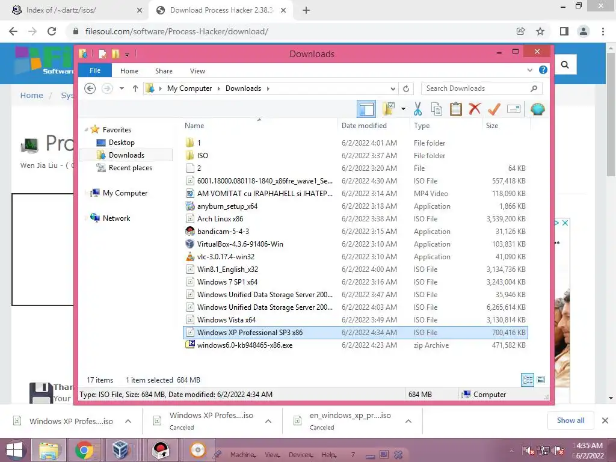616x462 pixels.
Task: Open menu for en_windows_xp_pr iso download
Action: 408,421
